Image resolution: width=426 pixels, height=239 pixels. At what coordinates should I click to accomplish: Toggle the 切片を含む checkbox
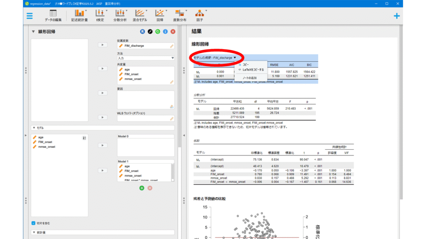34,223
